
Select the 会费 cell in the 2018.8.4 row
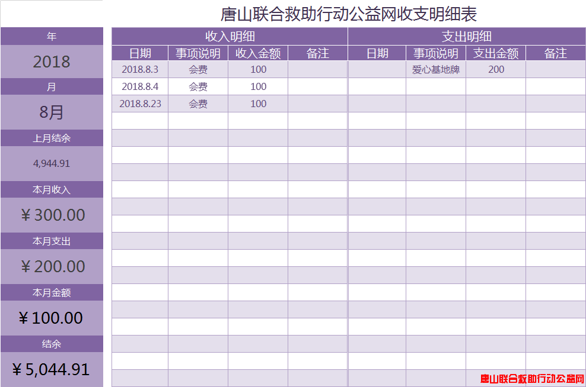[198, 86]
